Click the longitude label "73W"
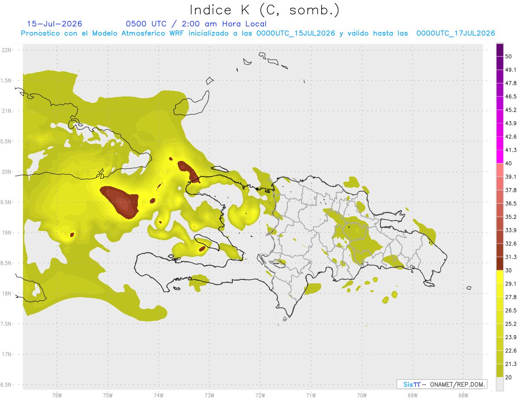Image resolution: width=520 pixels, height=401 pixels. (209, 395)
